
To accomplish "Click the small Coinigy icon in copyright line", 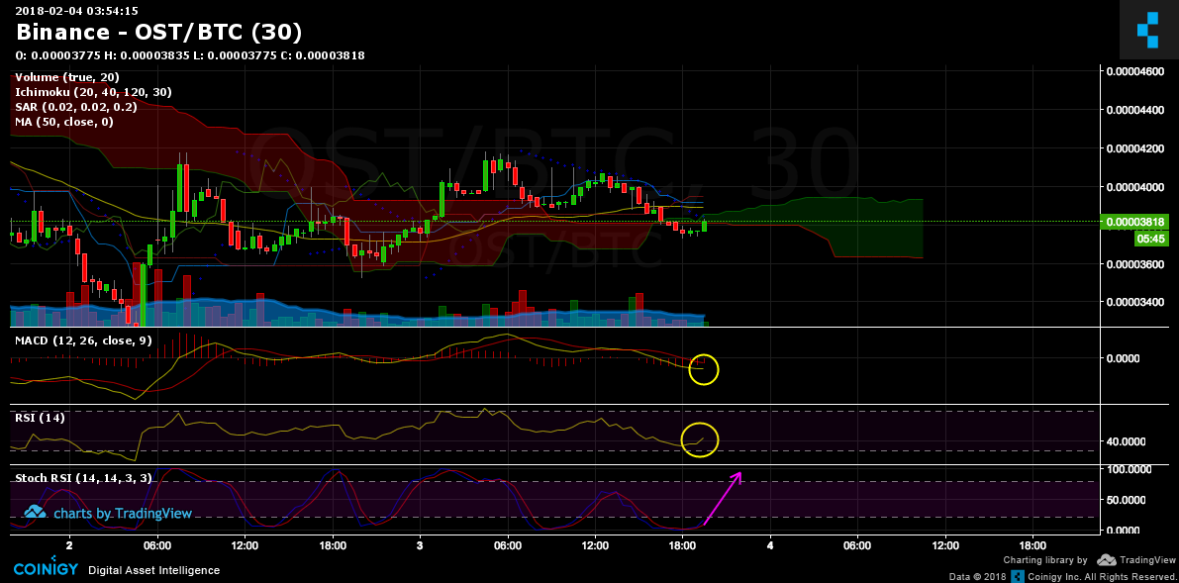I will click(x=1018, y=576).
